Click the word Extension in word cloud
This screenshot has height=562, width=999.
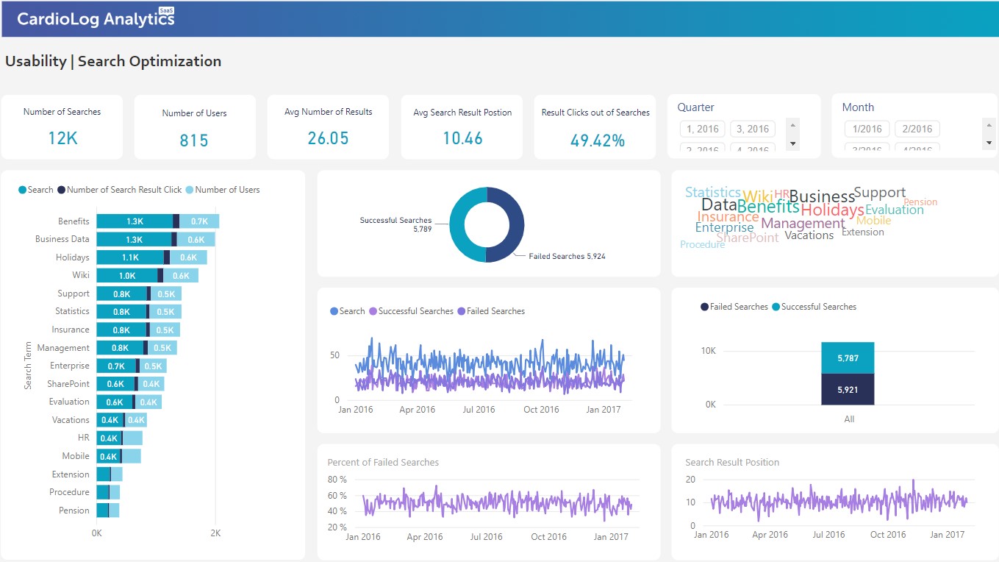point(863,232)
